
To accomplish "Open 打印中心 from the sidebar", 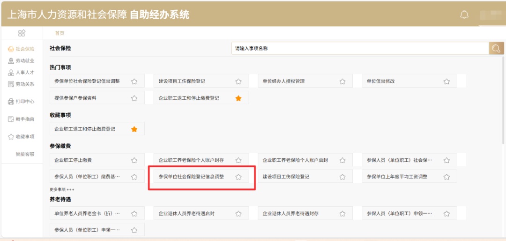I will point(21,102).
